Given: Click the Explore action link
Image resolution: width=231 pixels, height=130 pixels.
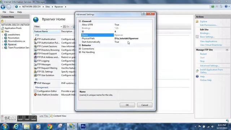Looking at the screenshot, I should point(204,22).
